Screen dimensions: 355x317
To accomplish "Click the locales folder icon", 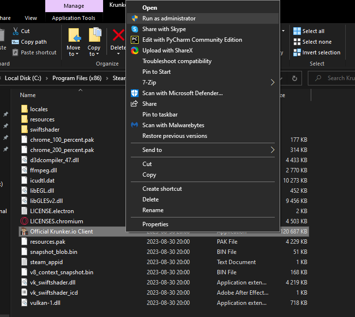I will [x=24, y=109].
